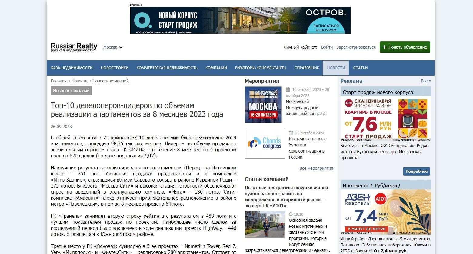Open the Статьи menu item
Screen dimensions: 473x254
point(360,68)
